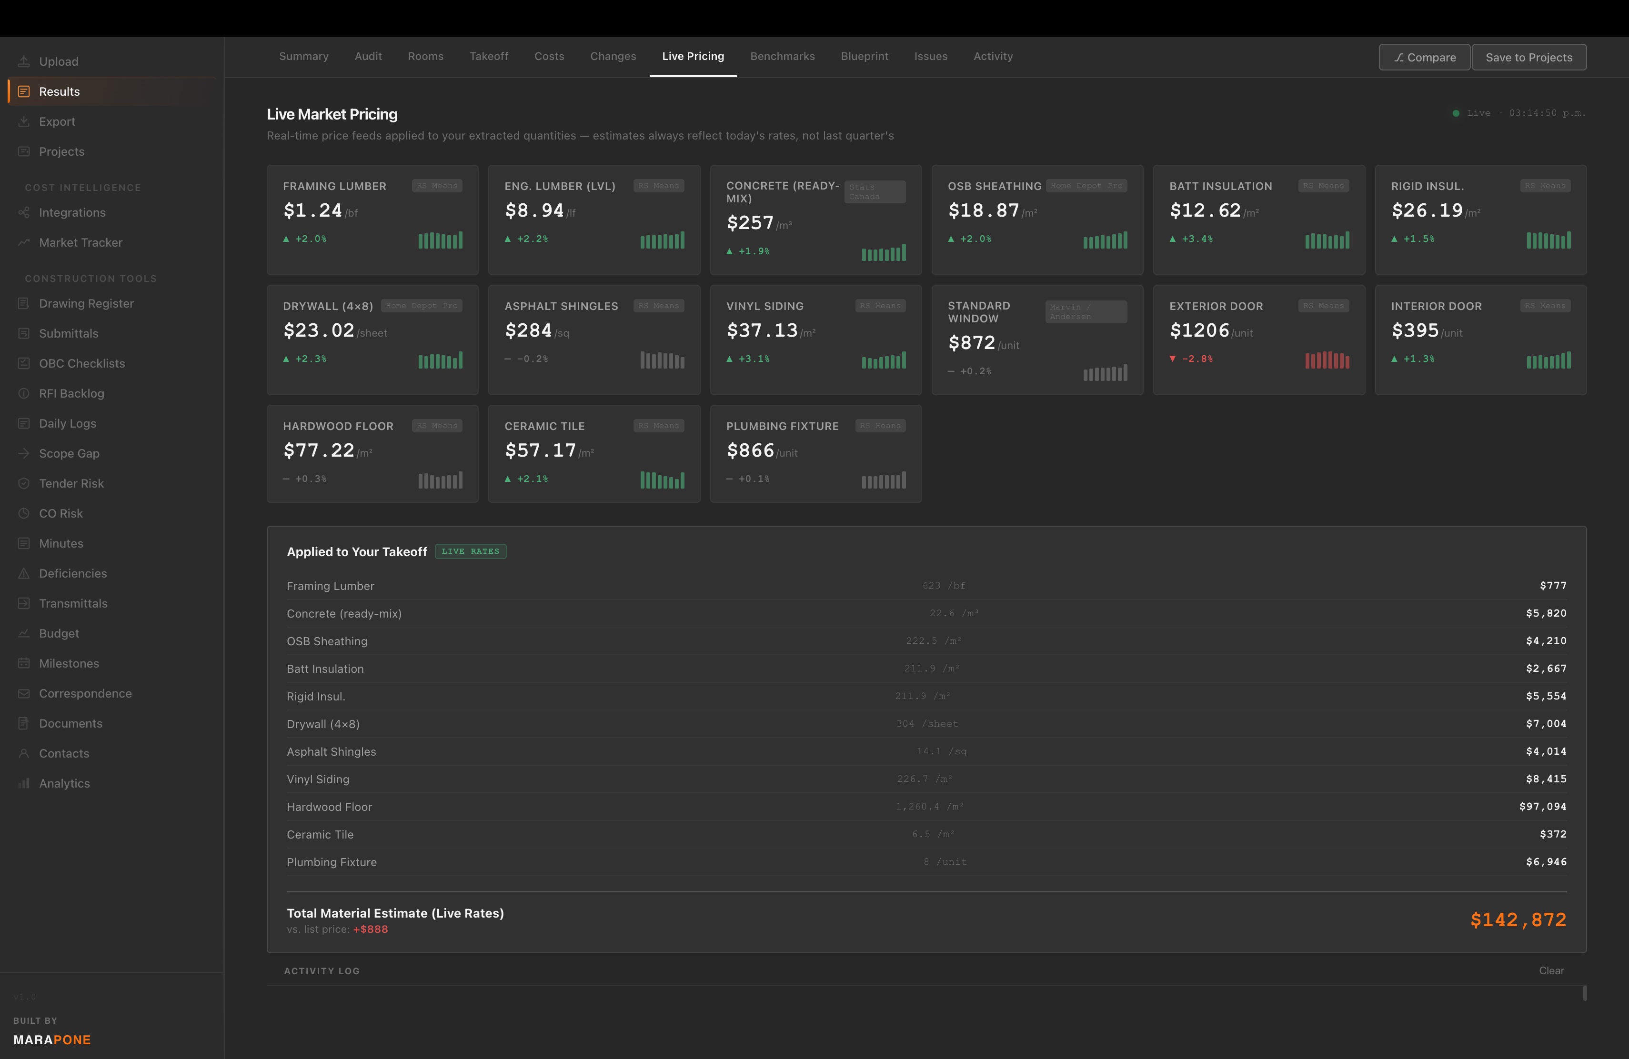This screenshot has height=1059, width=1629.
Task: Open Integrations via its icon
Action: (x=24, y=213)
